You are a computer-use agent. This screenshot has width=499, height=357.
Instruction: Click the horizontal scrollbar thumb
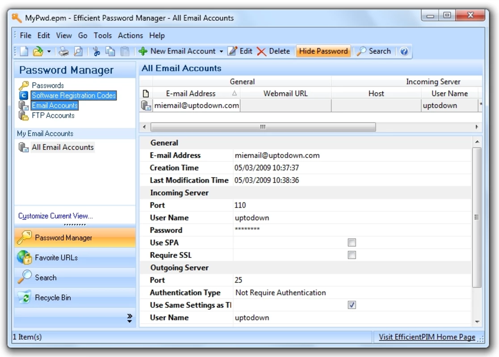click(x=263, y=127)
